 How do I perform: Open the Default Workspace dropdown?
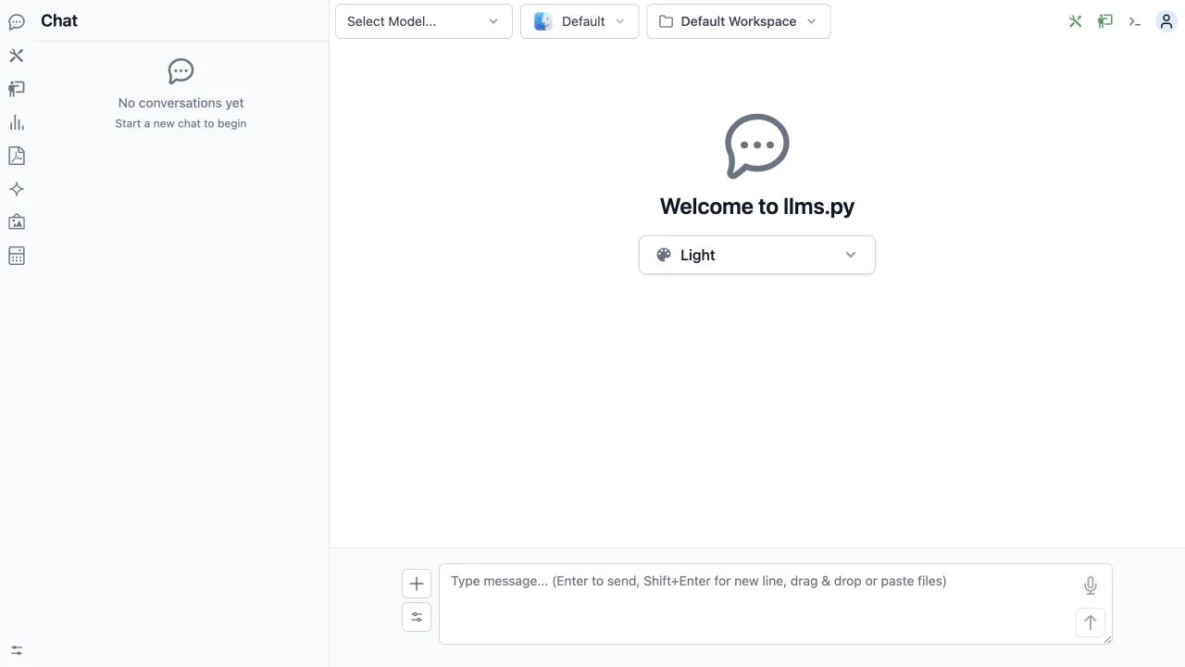739,21
